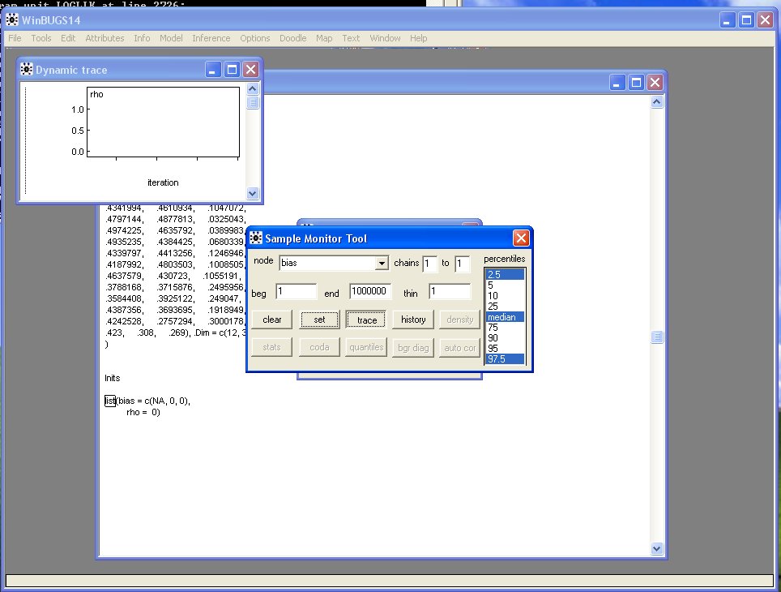
Task: Select the 97.5 percentile option
Action: [504, 359]
